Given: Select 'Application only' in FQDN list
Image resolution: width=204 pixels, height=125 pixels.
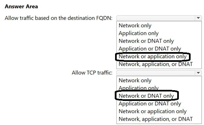Looking at the screenshot, I should point(139,33).
